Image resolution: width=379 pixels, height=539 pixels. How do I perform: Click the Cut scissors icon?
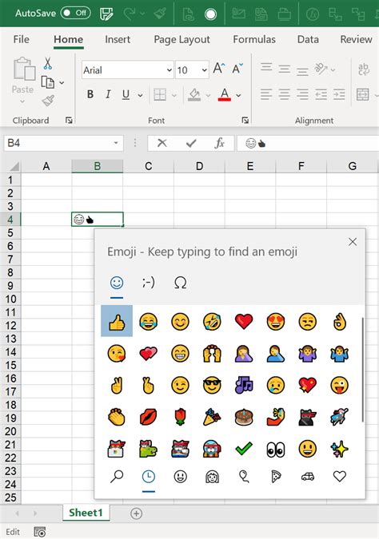[x=48, y=64]
